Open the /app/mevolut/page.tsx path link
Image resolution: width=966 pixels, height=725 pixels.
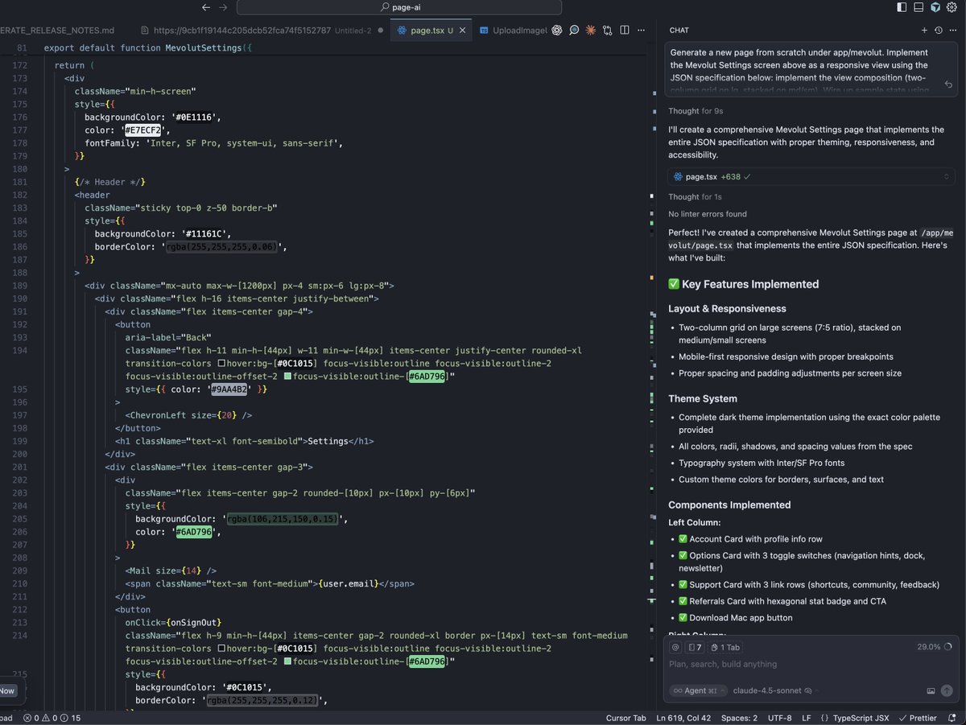[810, 238]
